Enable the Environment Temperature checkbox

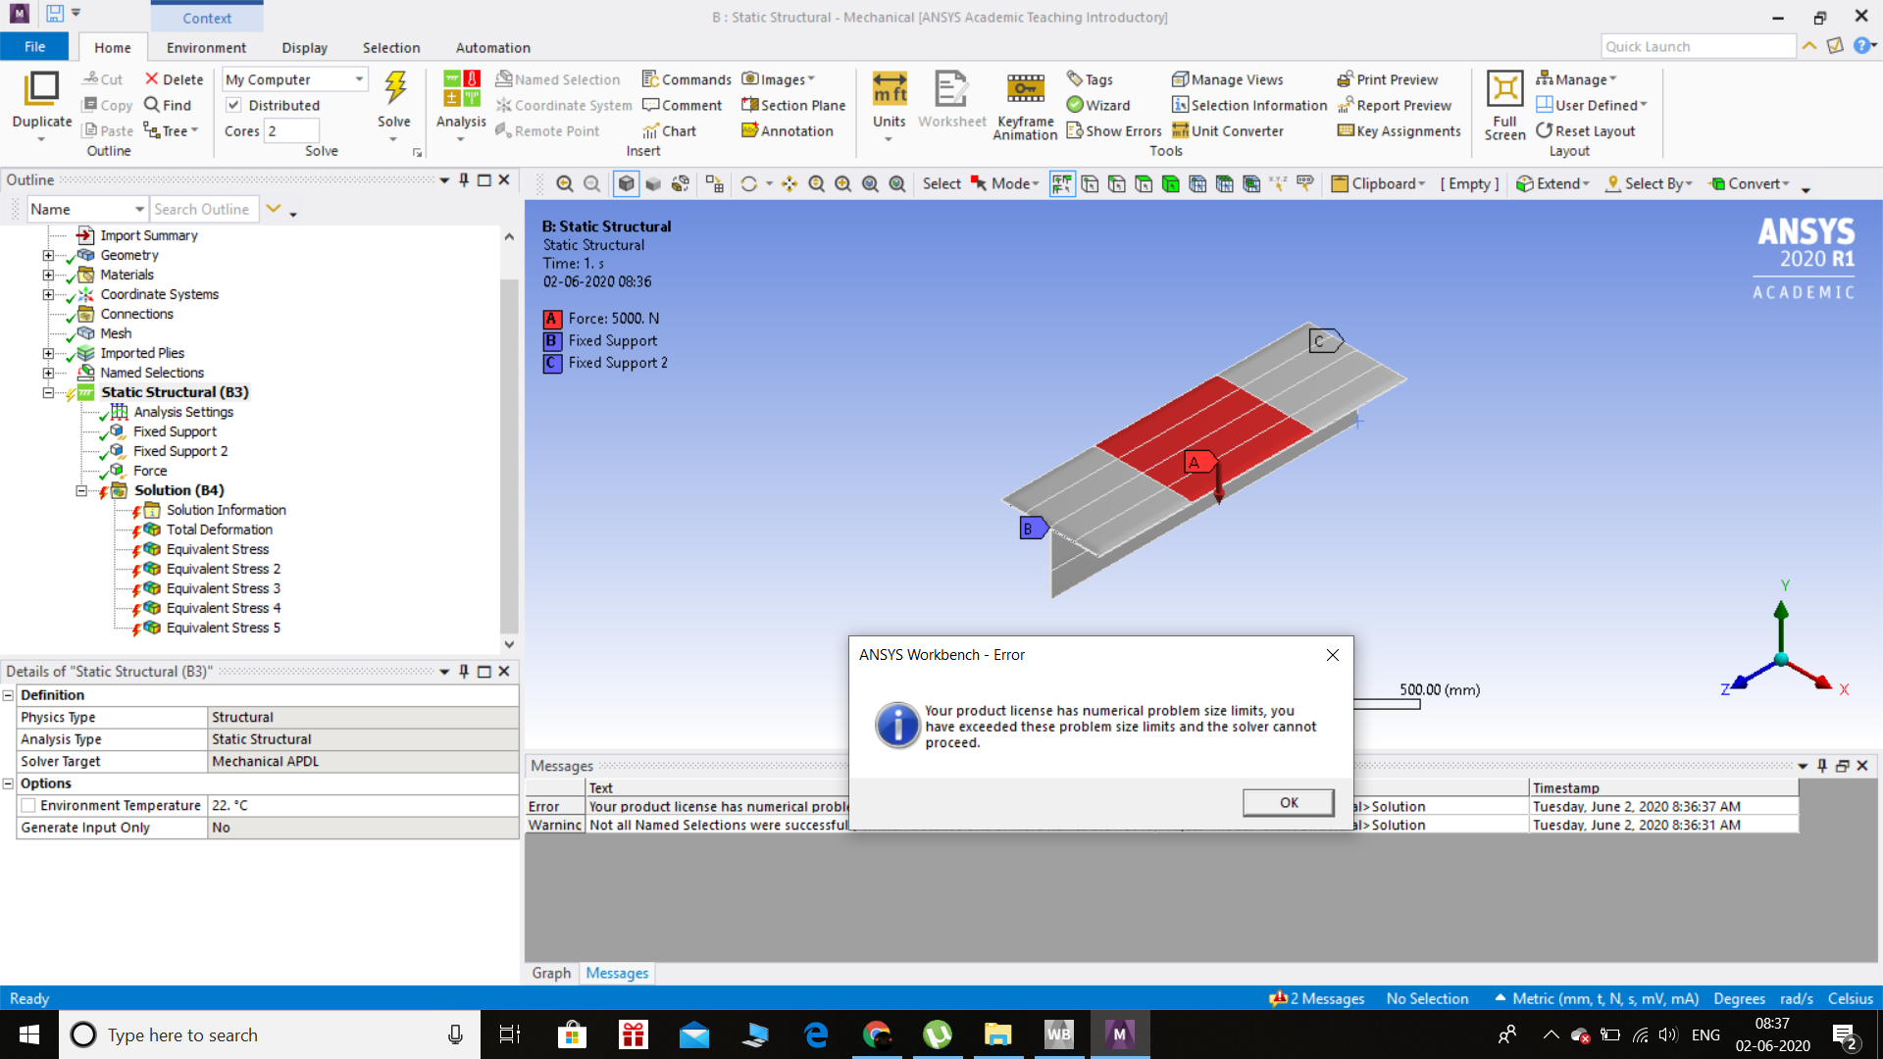click(x=28, y=805)
